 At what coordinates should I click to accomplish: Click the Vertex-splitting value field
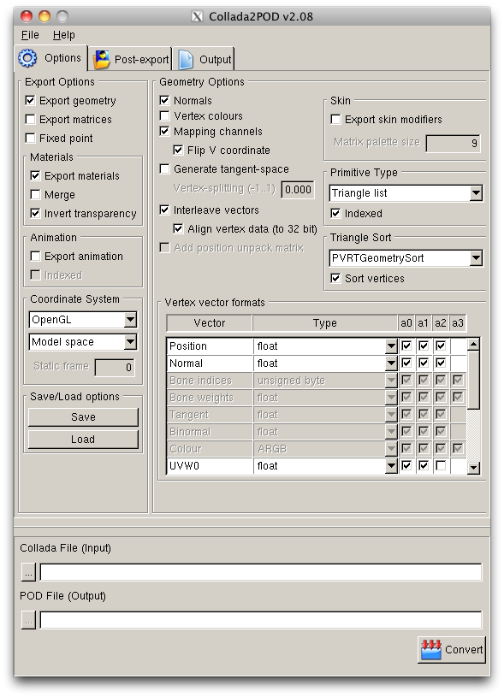coord(298,190)
